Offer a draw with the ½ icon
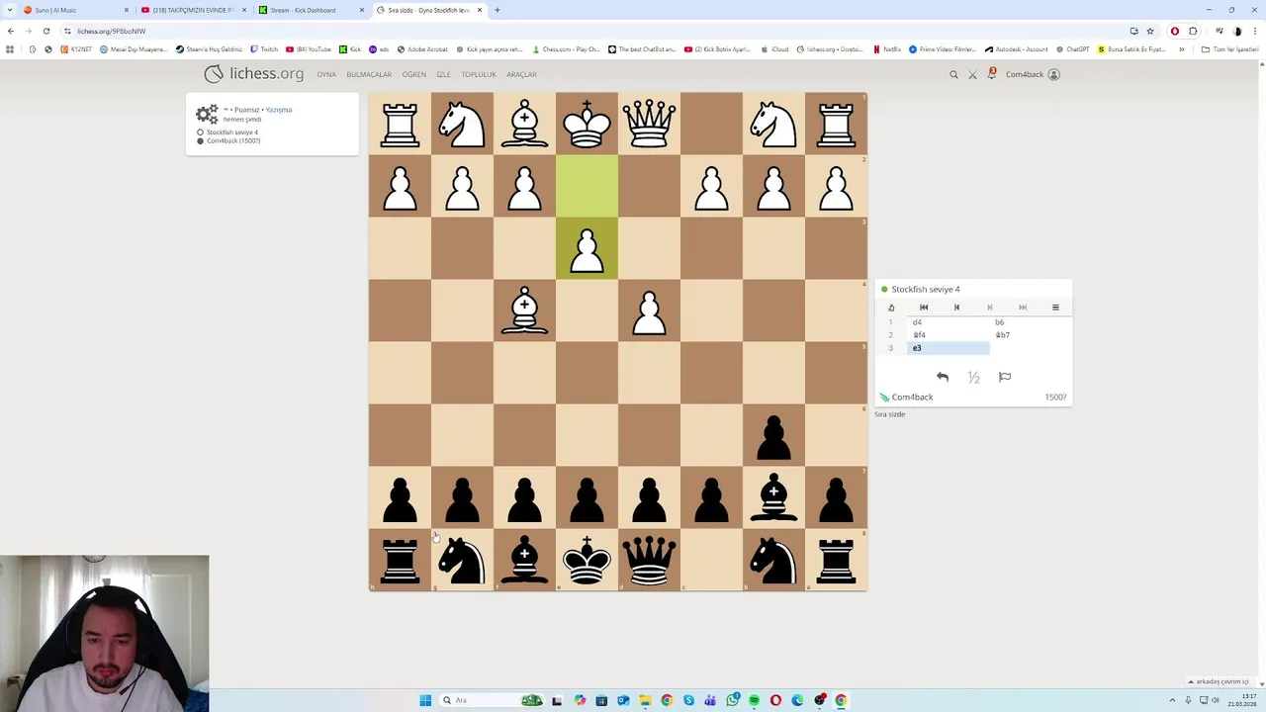 [x=973, y=377]
